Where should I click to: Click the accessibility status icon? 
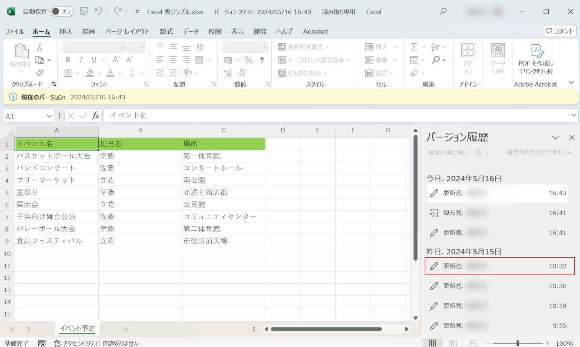pyautogui.click(x=58, y=343)
